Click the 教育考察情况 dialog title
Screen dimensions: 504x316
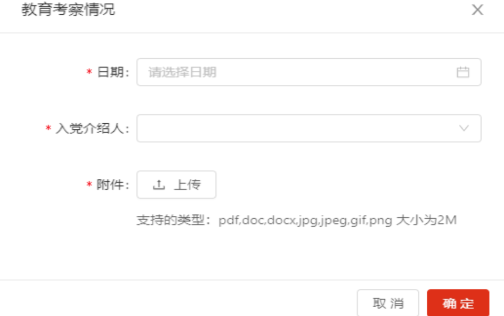point(68,10)
